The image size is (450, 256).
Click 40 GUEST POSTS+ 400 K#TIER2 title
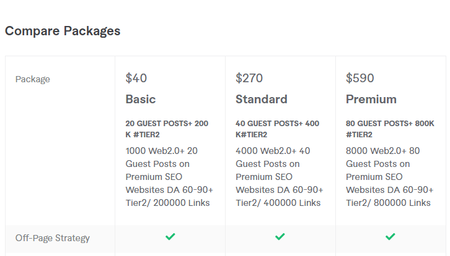276,129
